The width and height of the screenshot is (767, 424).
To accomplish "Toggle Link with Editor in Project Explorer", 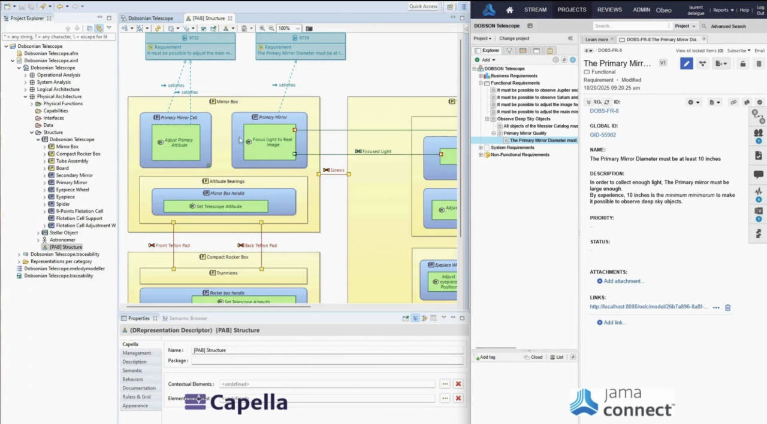I will pos(99,28).
